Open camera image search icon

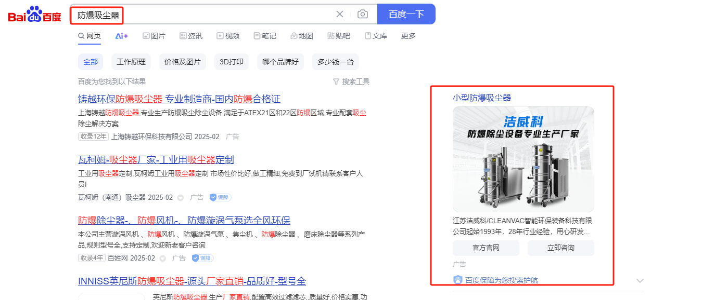pyautogui.click(x=363, y=14)
